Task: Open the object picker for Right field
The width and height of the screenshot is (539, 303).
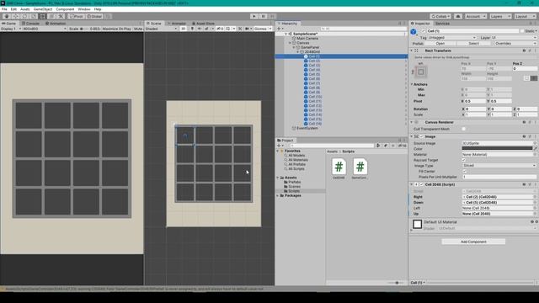Action: click(535, 197)
